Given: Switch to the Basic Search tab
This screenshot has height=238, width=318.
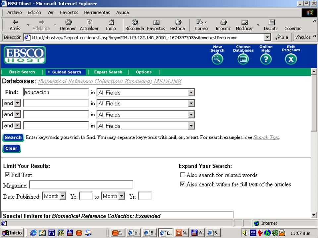Looking at the screenshot, I should click(x=22, y=72).
